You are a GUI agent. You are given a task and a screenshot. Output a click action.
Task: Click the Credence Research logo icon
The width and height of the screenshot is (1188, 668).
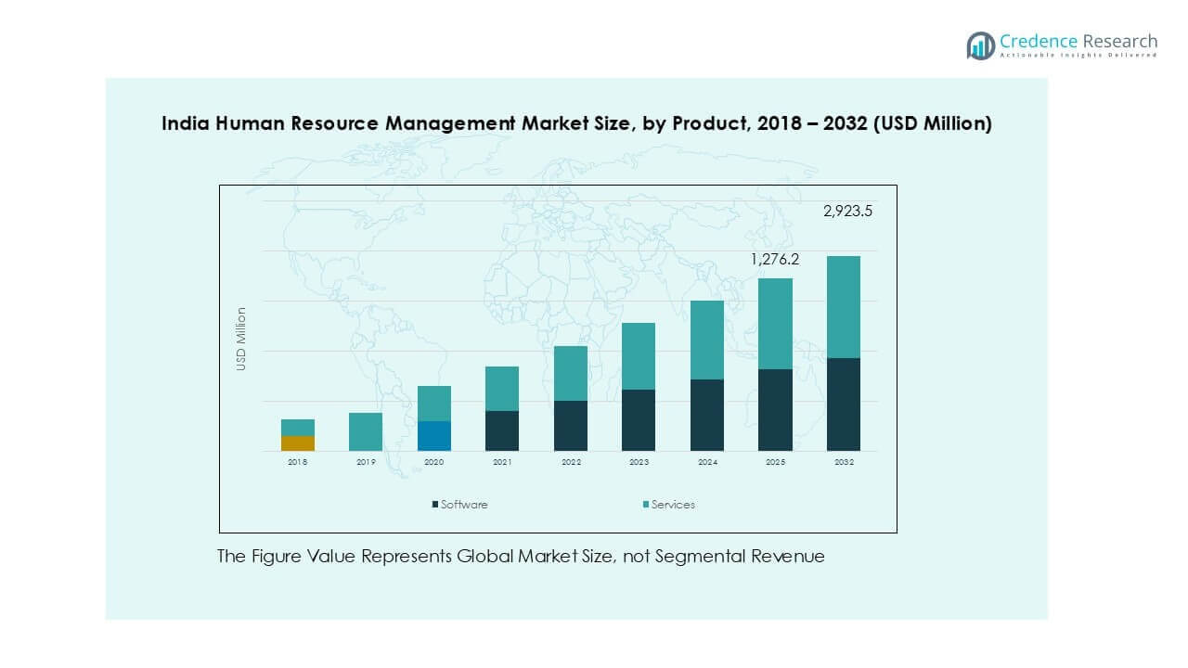pos(980,45)
